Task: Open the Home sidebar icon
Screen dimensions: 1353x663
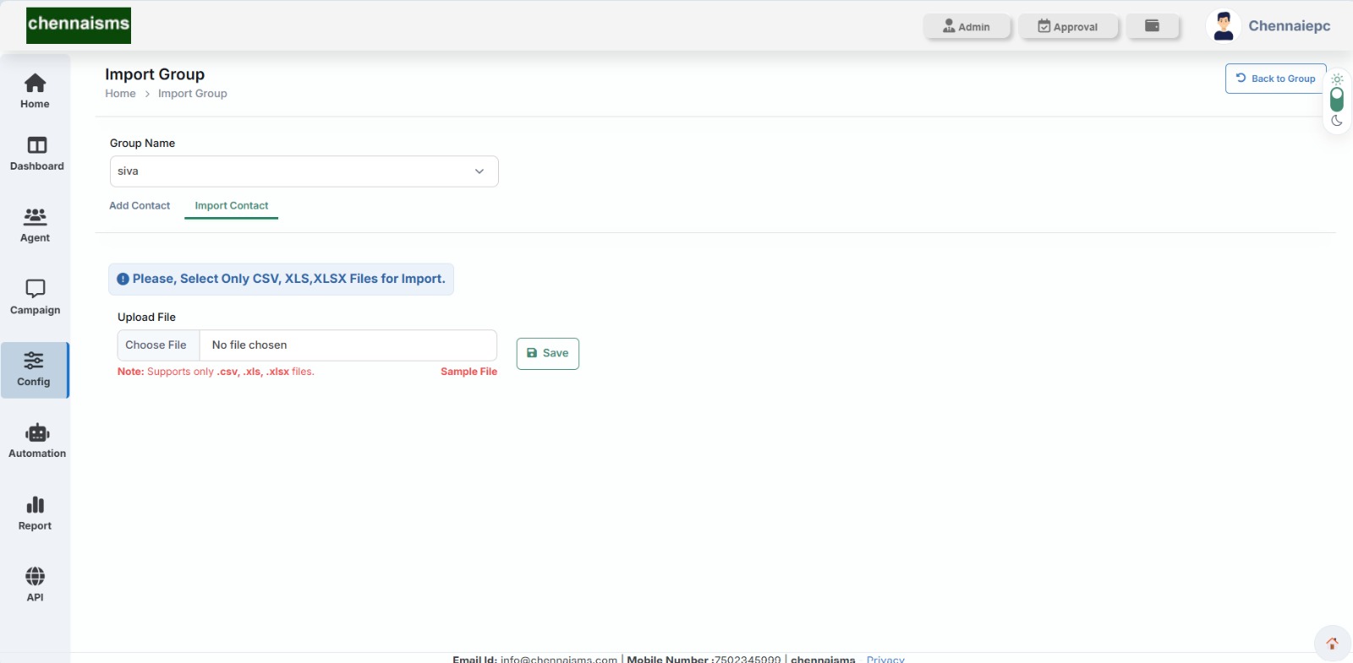Action: pyautogui.click(x=35, y=84)
